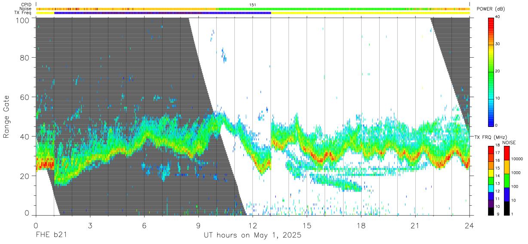Click power scale value 40
This screenshot has width=528, height=244.
(498, 17)
